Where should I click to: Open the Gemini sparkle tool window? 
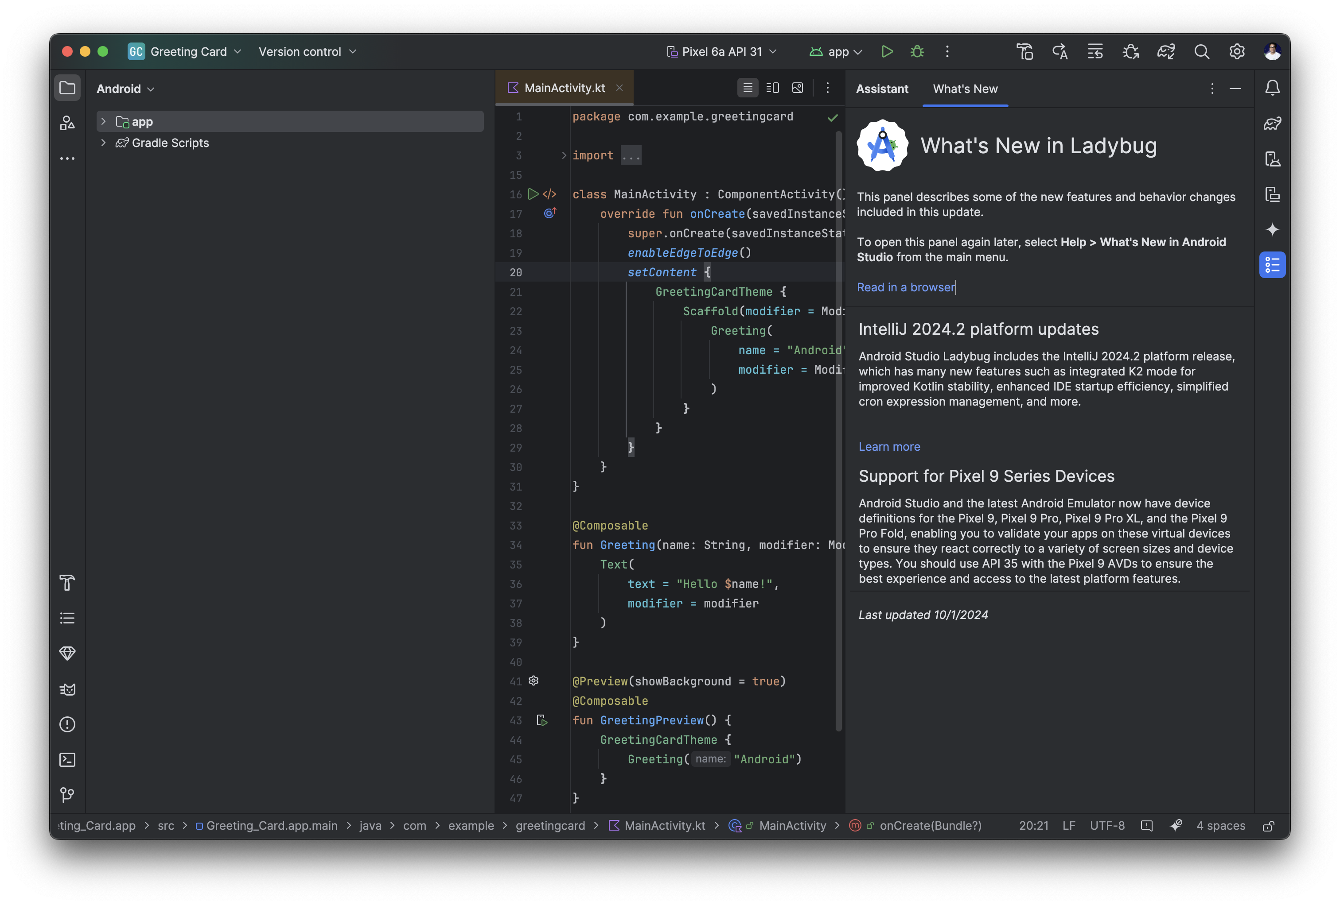click(1272, 229)
